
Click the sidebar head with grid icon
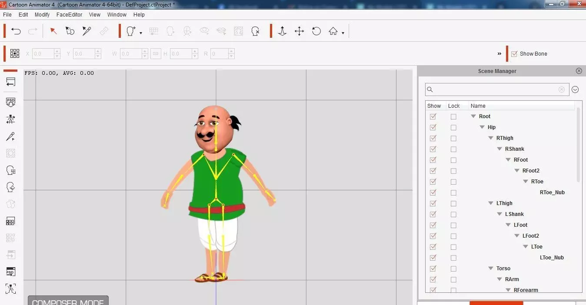pos(11,170)
